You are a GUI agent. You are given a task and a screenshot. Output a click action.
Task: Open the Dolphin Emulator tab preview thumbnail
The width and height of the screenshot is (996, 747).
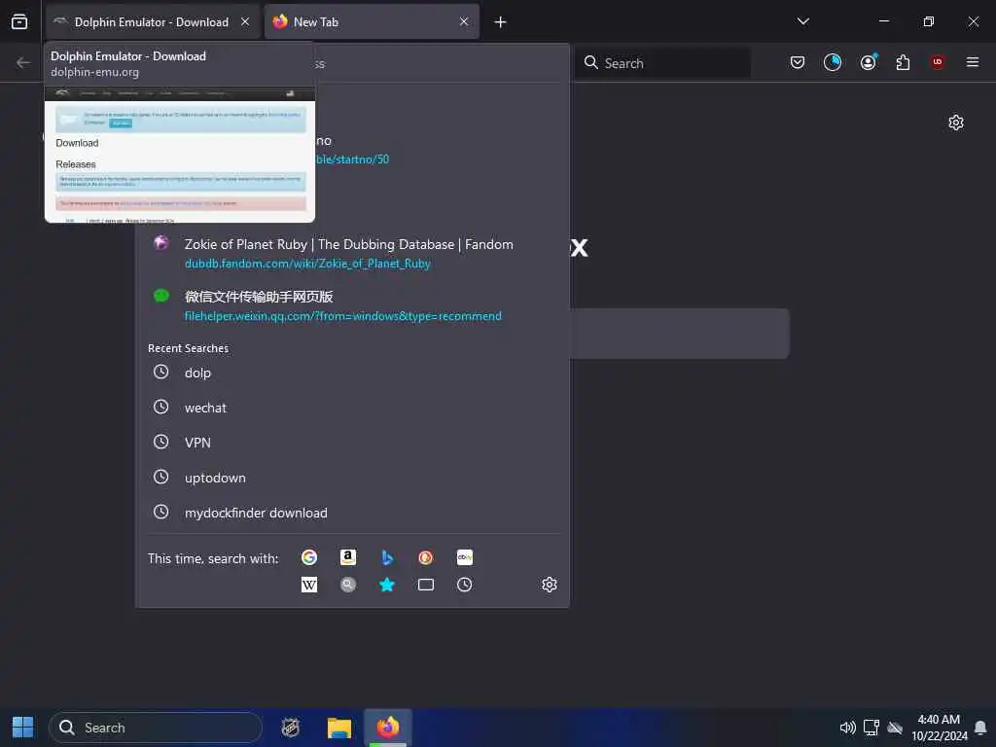tap(180, 155)
